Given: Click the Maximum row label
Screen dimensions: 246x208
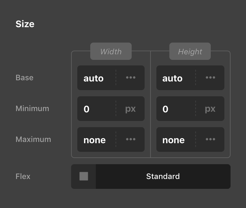Looking at the screenshot, I should click(x=33, y=139).
